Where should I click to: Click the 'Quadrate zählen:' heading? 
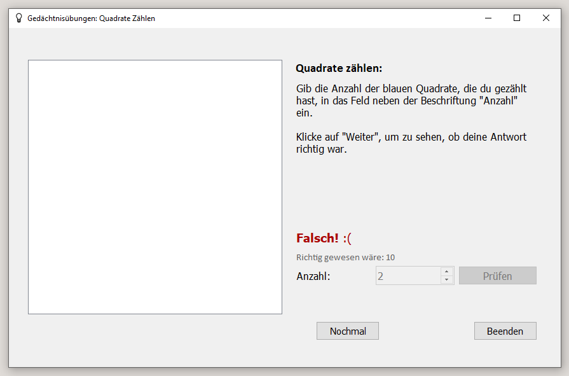(x=339, y=68)
